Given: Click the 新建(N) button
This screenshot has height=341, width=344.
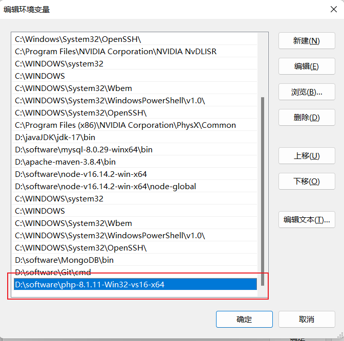Looking at the screenshot, I should click(x=307, y=41).
